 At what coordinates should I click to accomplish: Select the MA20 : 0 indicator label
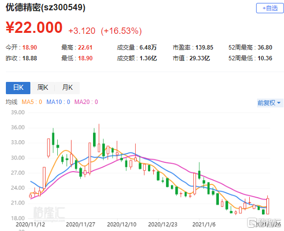coord(86,102)
